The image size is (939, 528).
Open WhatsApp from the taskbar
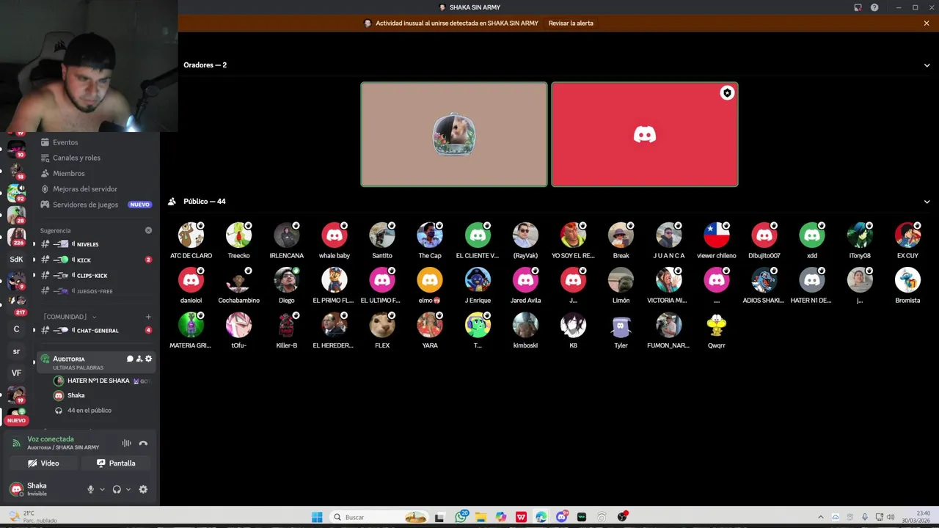(461, 517)
